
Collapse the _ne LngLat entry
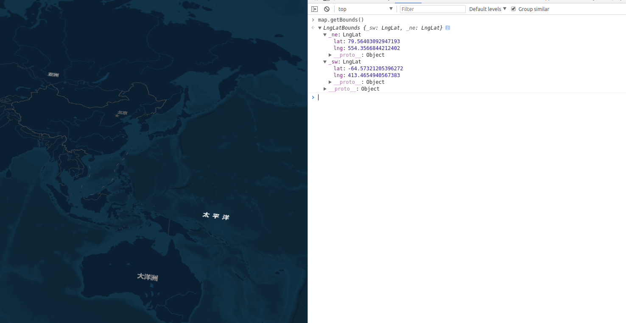tap(325, 34)
